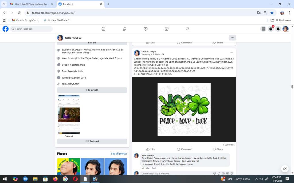Open the Peace Love Luck image
The image size is (294, 183).
(x=184, y=110)
